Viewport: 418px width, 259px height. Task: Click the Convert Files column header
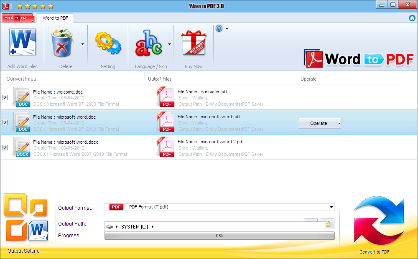coord(21,79)
